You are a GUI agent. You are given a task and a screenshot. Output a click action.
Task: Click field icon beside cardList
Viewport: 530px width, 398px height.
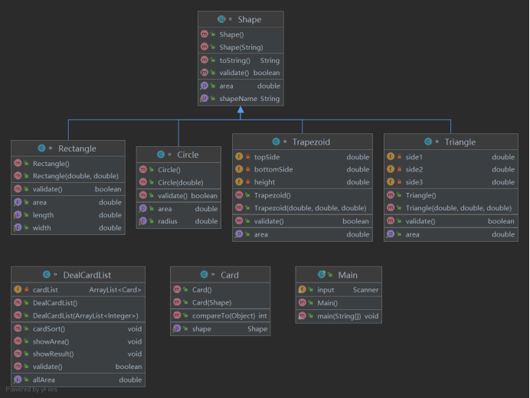click(x=18, y=289)
